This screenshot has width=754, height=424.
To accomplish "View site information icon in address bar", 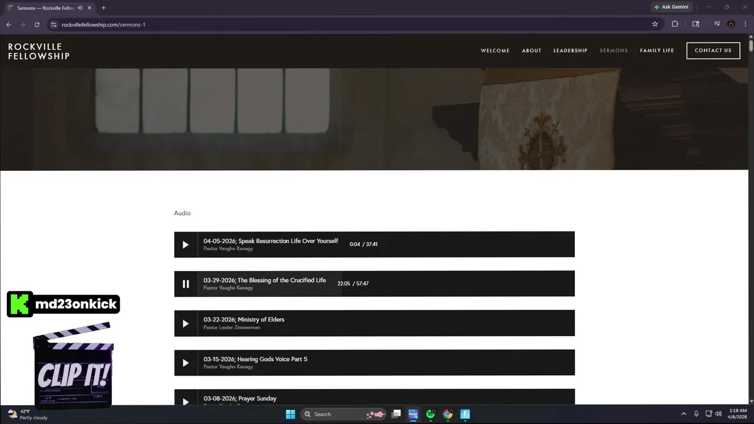I will click(x=54, y=24).
